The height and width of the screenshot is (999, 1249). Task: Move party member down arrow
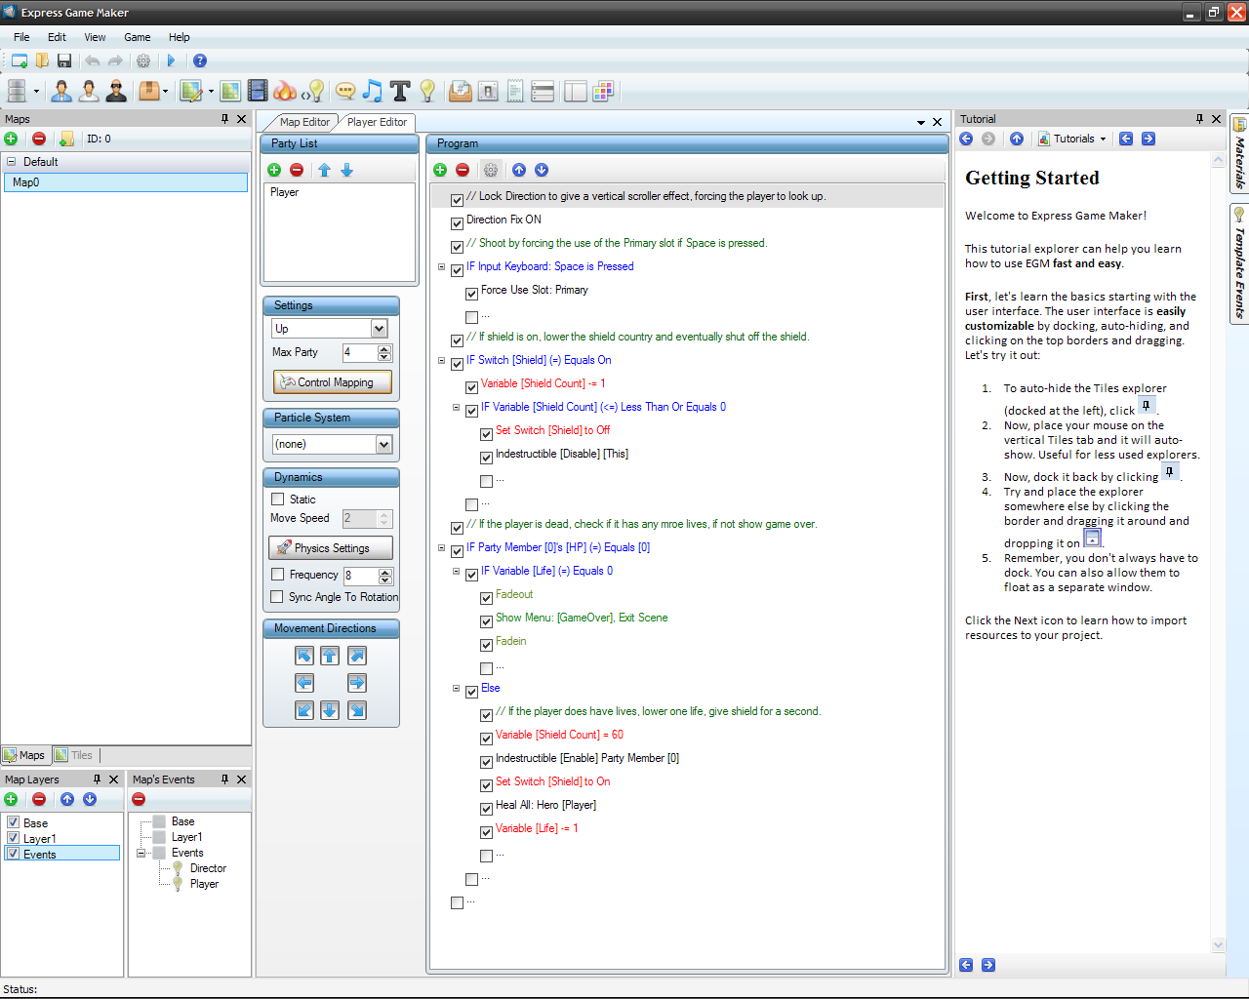[346, 170]
